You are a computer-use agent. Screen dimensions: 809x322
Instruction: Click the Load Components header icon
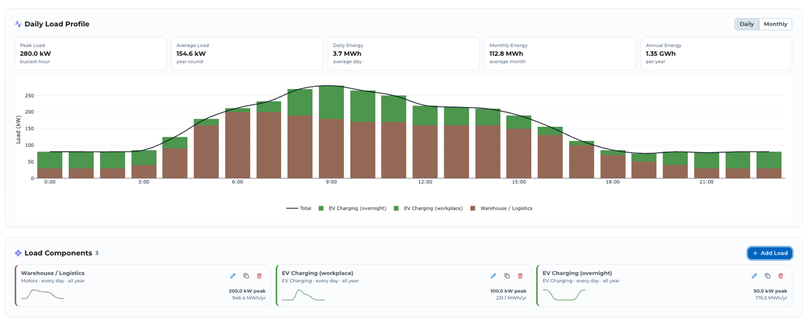18,253
